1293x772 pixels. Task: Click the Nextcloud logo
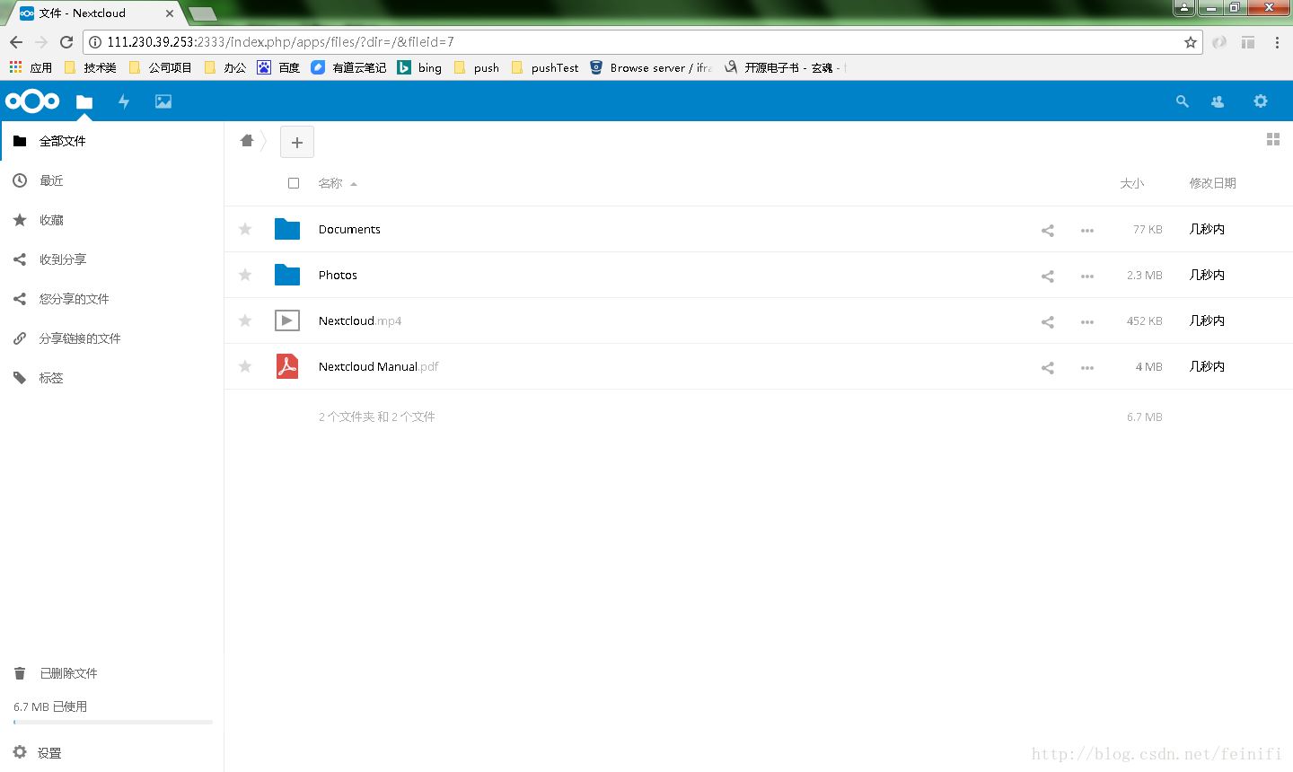(x=31, y=101)
